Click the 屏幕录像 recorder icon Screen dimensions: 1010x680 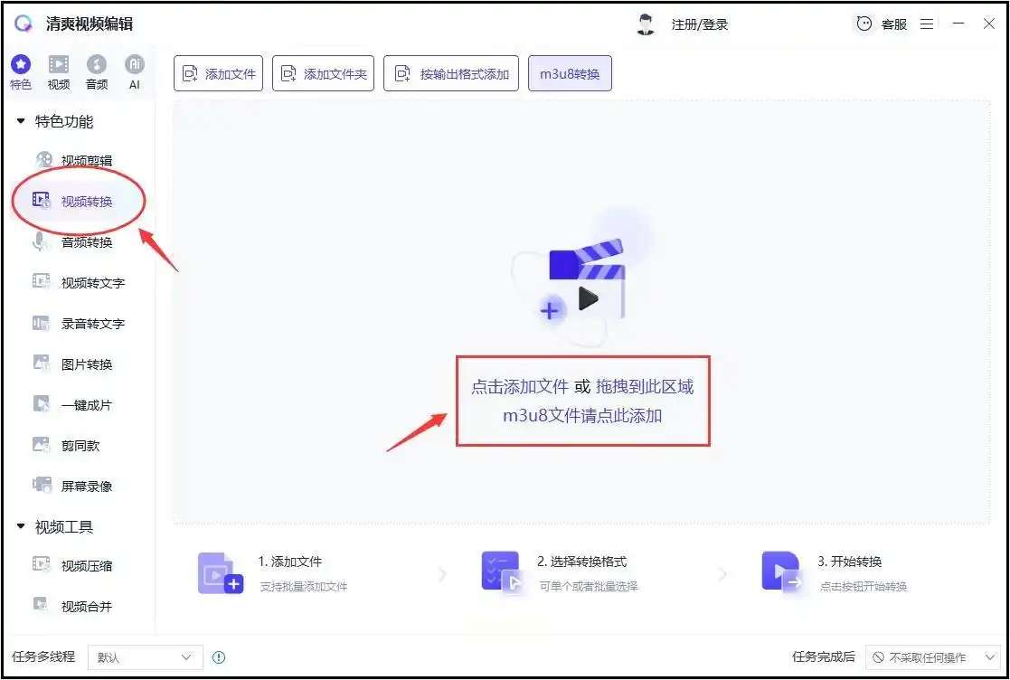[x=42, y=486]
